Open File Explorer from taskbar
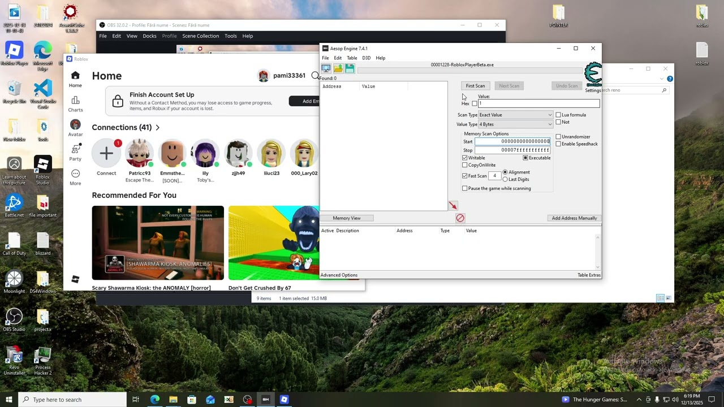 (173, 400)
